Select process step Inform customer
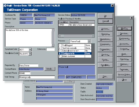Image resolution: width=139 pixels, height=107 pixels. point(75,56)
